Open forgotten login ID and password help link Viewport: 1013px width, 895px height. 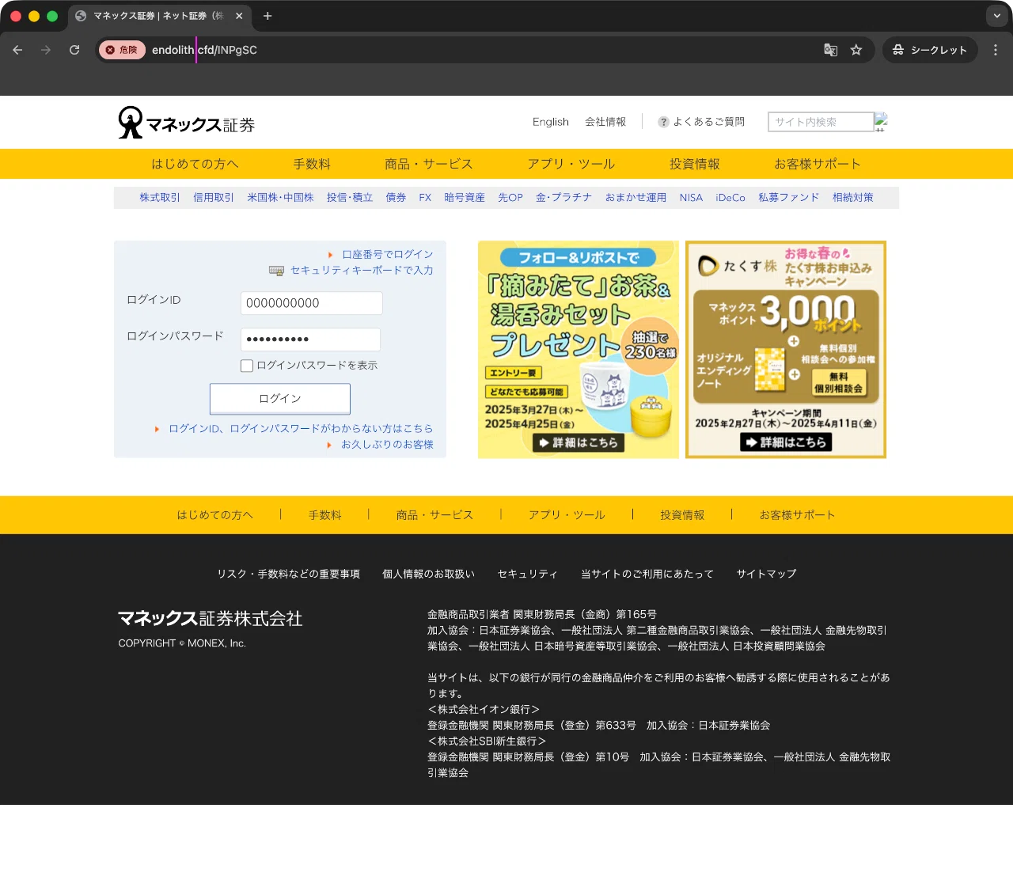(301, 429)
